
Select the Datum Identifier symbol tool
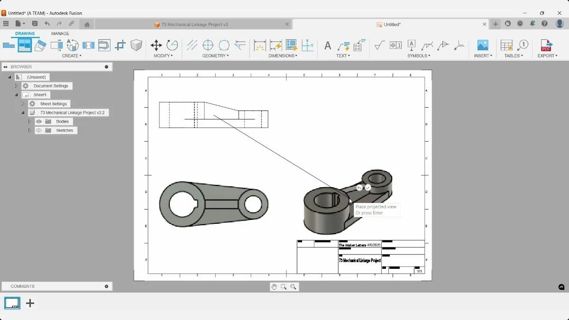pyautogui.click(x=412, y=46)
